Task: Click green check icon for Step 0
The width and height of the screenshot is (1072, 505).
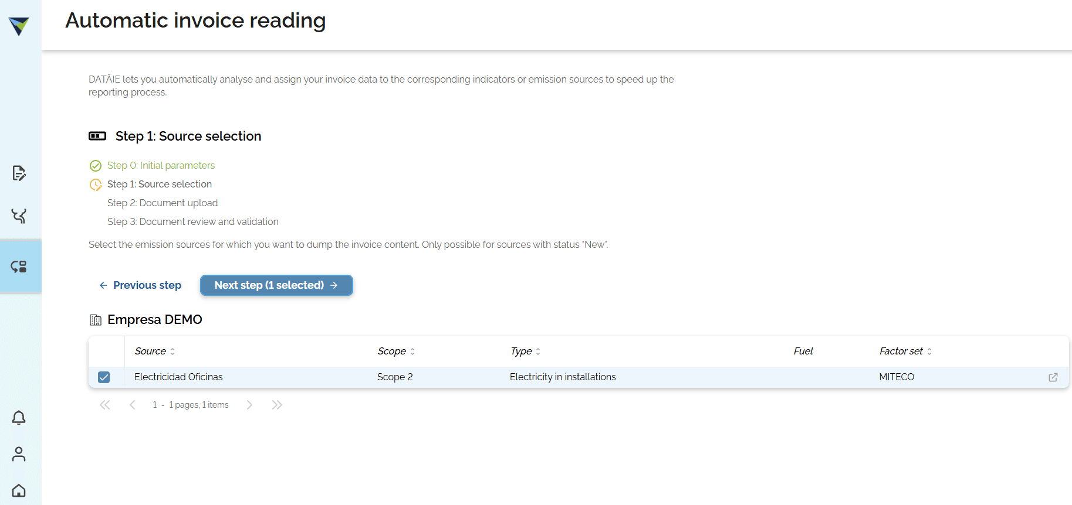Action: point(96,166)
